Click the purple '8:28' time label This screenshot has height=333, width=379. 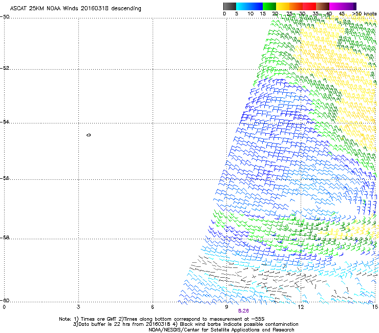pos(243,311)
